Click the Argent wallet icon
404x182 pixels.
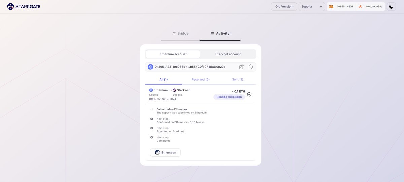coord(361,6)
